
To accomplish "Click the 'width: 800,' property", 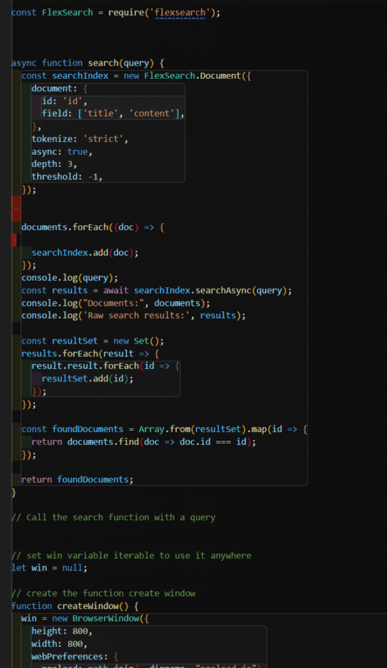I will click(x=59, y=644).
